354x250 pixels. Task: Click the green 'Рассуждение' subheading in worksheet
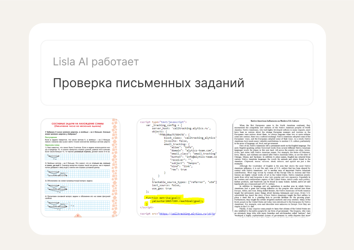tap(51, 137)
